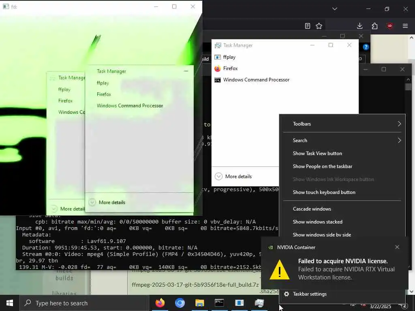Toggle Show Task View button
This screenshot has width=415, height=311.
pos(342,153)
